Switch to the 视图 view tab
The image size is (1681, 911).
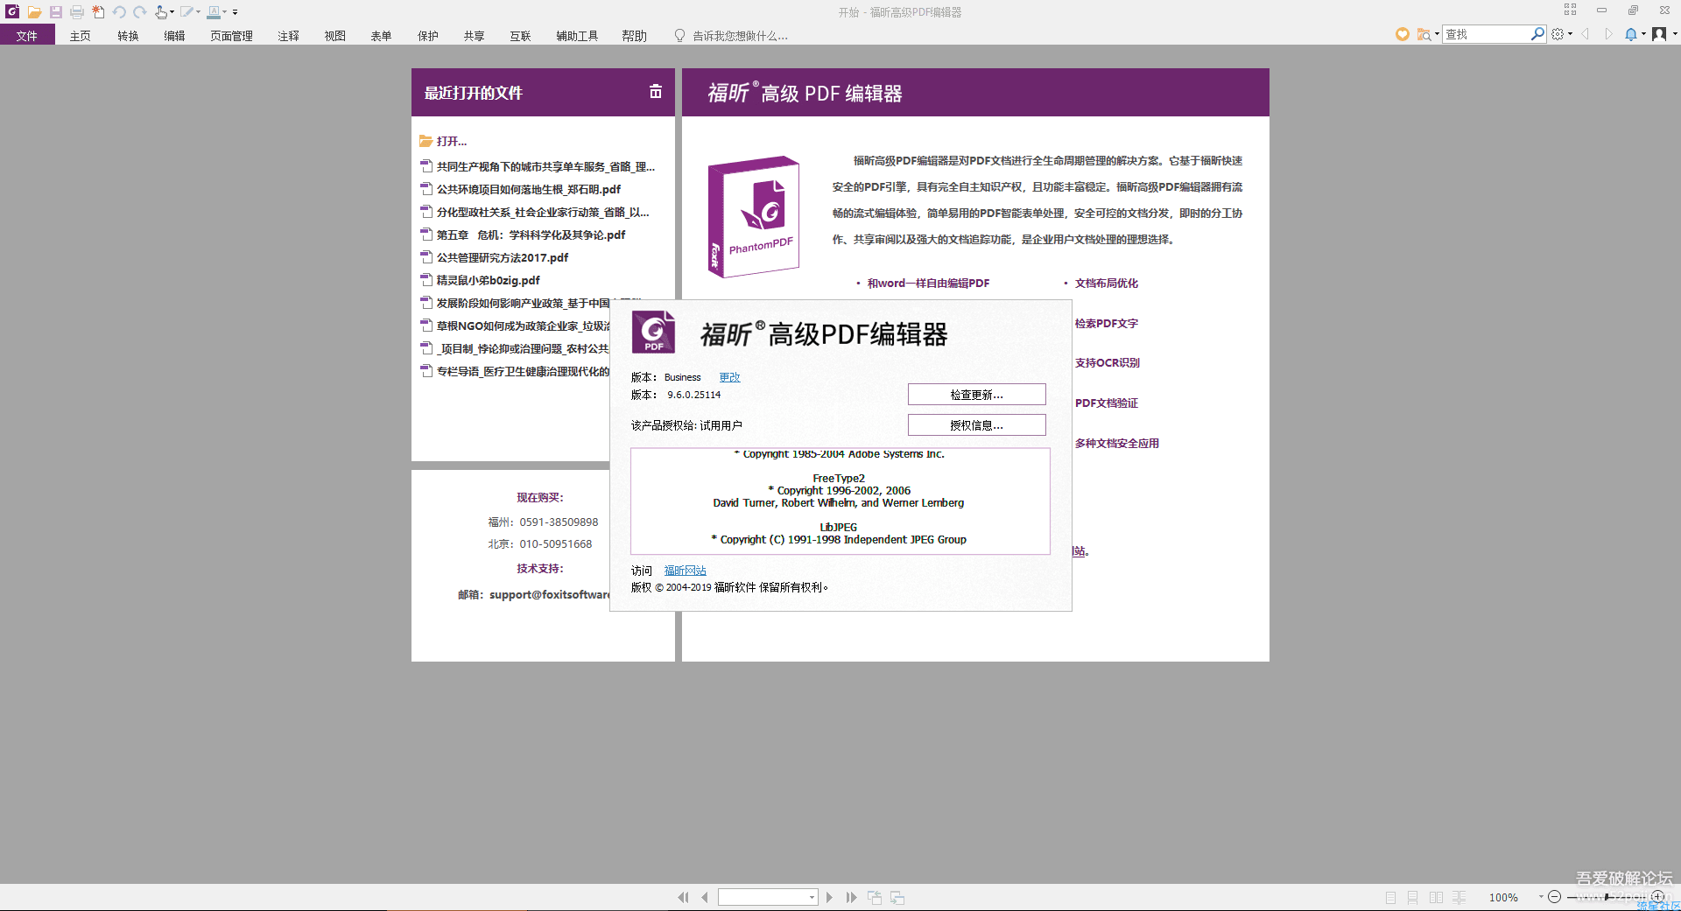334,36
